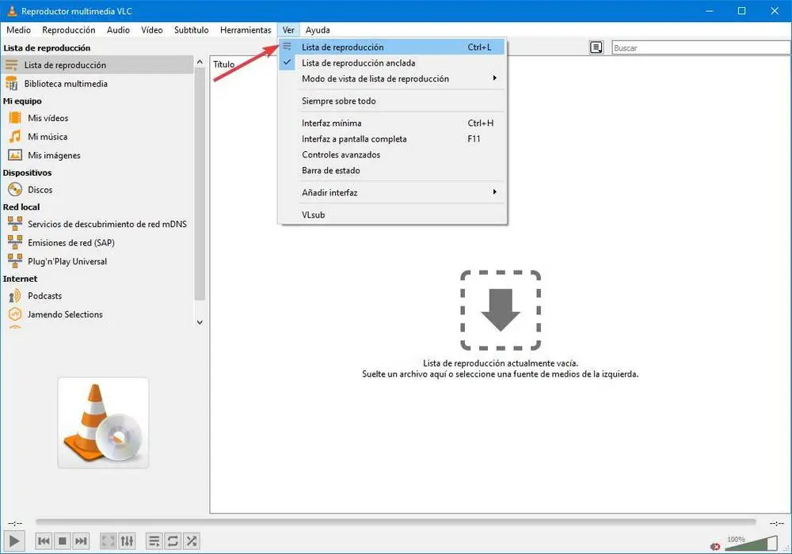
Task: Click the playback seek bar
Action: [395, 522]
